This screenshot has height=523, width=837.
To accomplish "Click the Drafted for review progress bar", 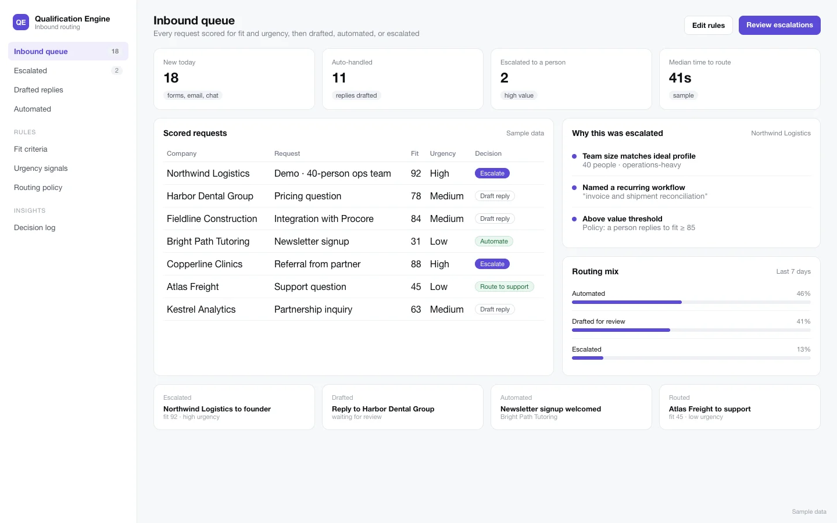I will tap(691, 330).
